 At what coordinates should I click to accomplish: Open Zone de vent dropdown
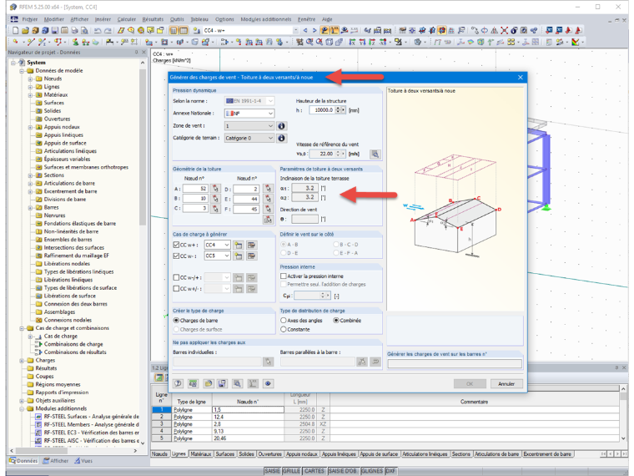coord(270,126)
